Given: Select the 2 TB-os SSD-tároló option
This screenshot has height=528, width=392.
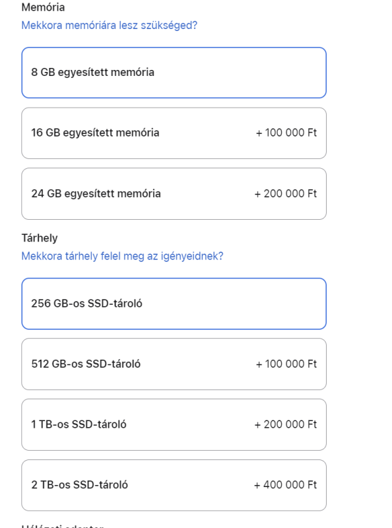Looking at the screenshot, I should tap(174, 485).
